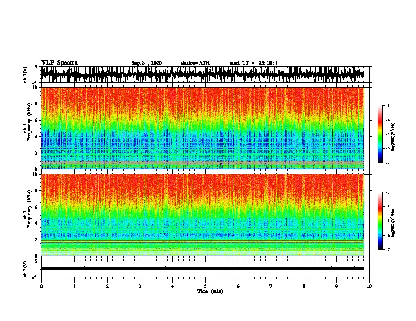Viewport: 416px width, 321px height.
Task: Click the ch.1 spectrogram plot
Action: coord(203,128)
